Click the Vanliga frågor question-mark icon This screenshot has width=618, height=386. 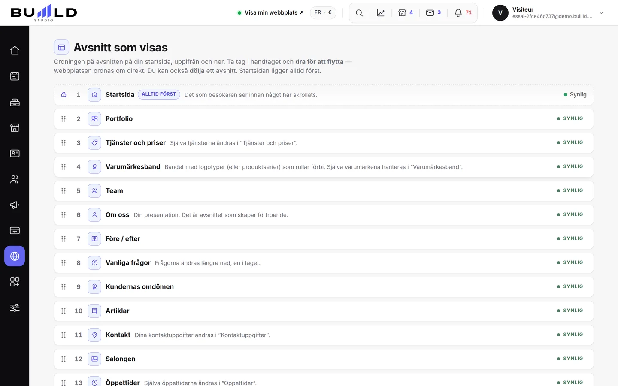tap(94, 263)
